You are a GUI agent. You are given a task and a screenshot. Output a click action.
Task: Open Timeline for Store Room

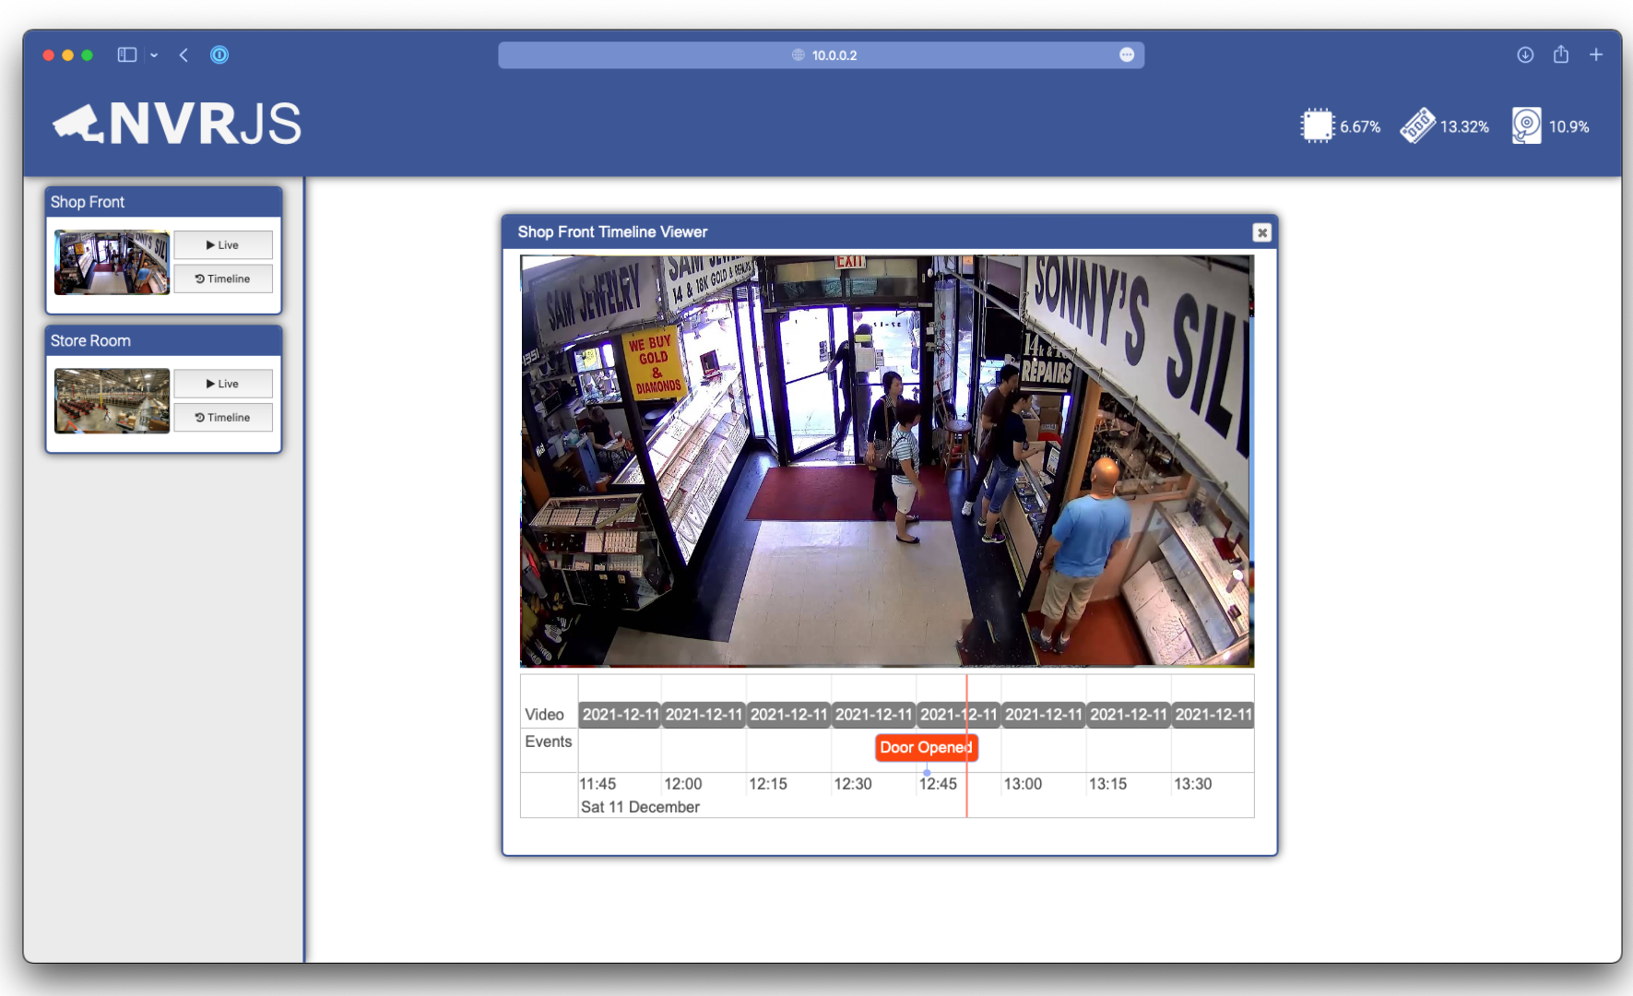point(223,418)
